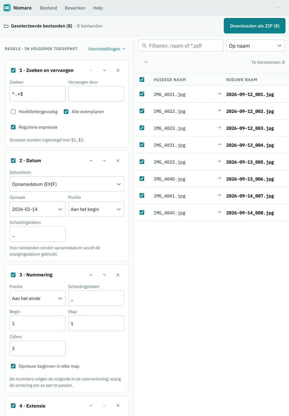Open the Help menu

click(98, 8)
